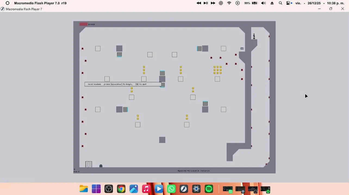Click the exit door at bottom left
This screenshot has width=349, height=195.
(89, 164)
